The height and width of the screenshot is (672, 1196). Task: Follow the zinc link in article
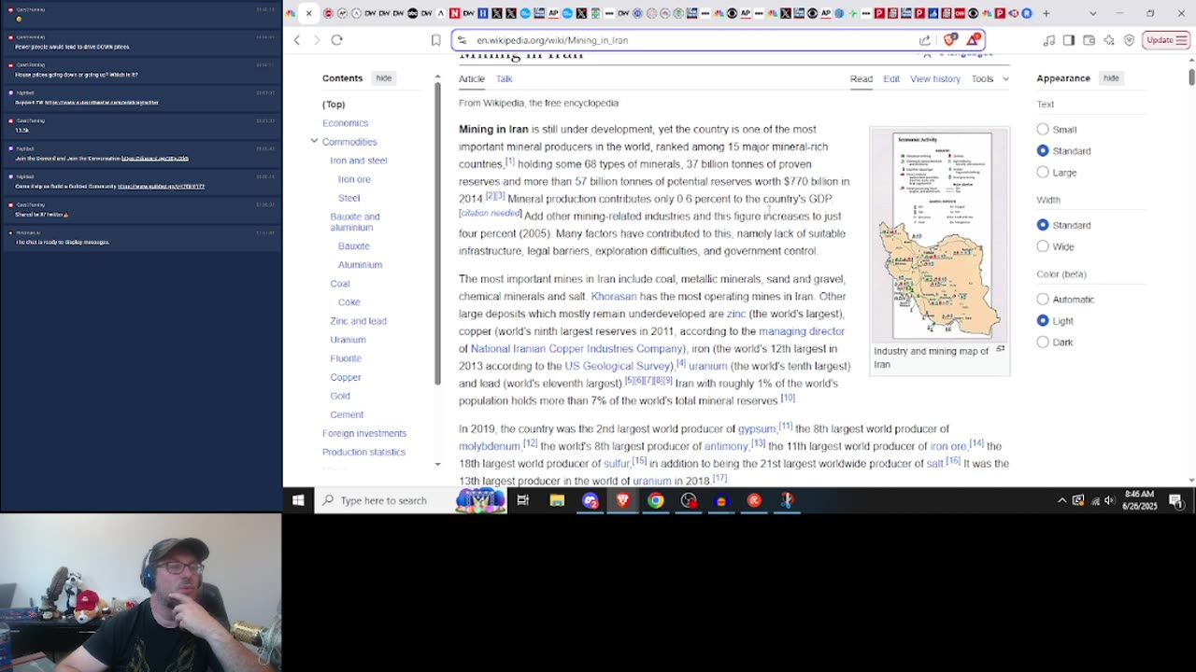point(736,314)
